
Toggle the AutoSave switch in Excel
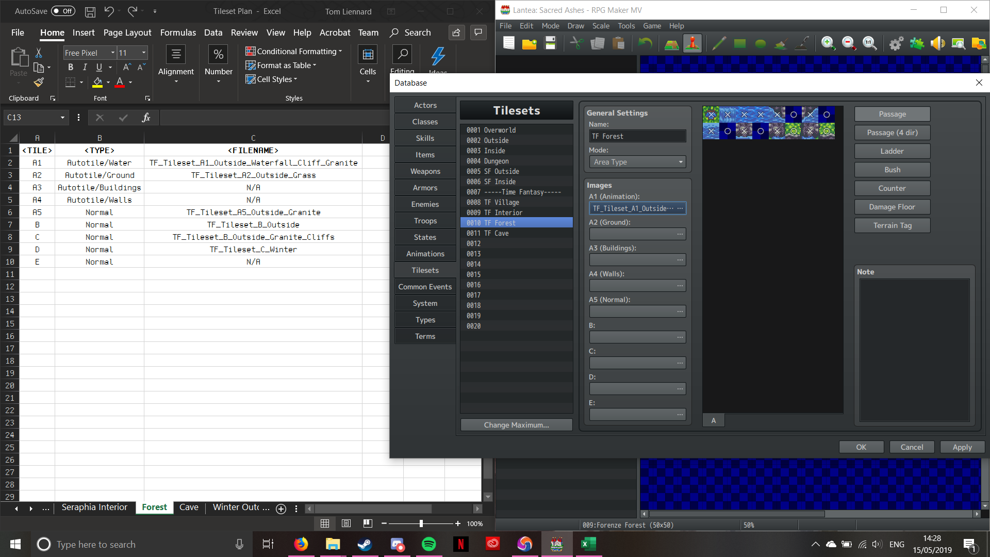click(x=63, y=11)
